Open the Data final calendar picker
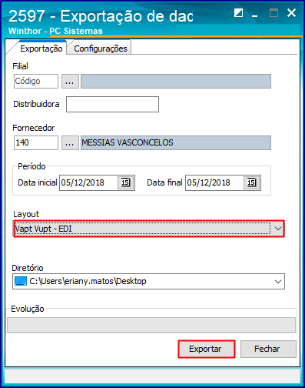305x388 pixels. click(x=251, y=182)
